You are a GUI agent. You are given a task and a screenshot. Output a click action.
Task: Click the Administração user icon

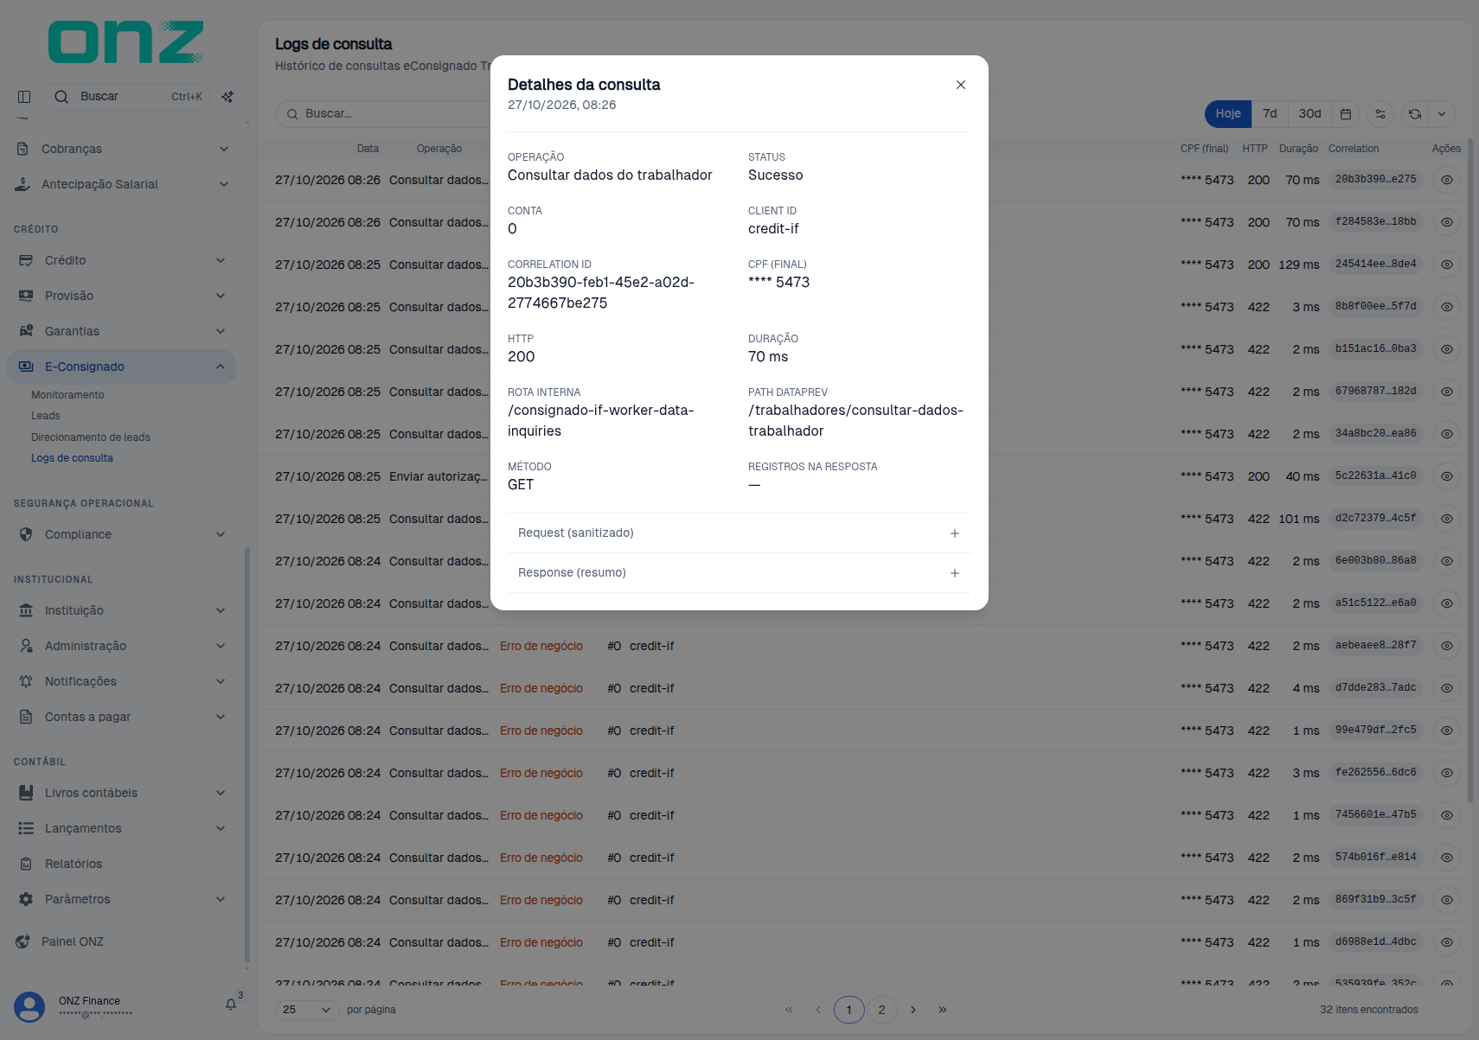[26, 646]
